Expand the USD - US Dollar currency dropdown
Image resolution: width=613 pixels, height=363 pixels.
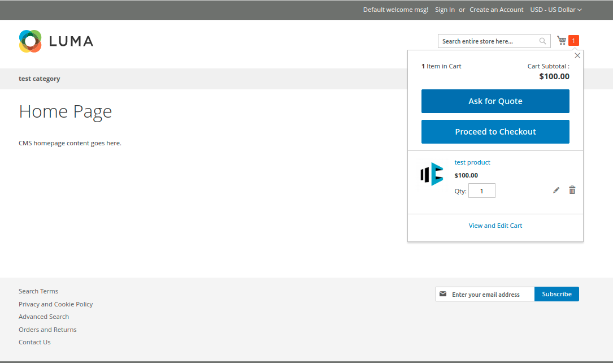[555, 10]
